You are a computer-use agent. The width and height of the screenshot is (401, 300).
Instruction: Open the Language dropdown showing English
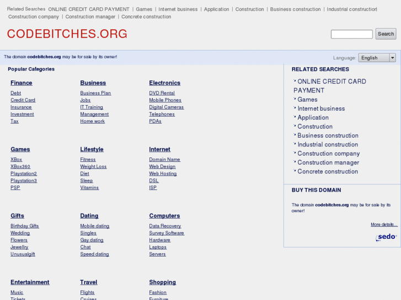pyautogui.click(x=377, y=58)
